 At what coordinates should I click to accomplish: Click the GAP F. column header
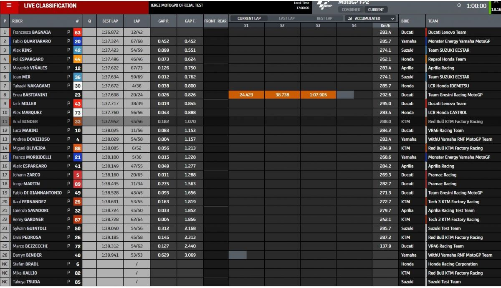[x=190, y=21]
